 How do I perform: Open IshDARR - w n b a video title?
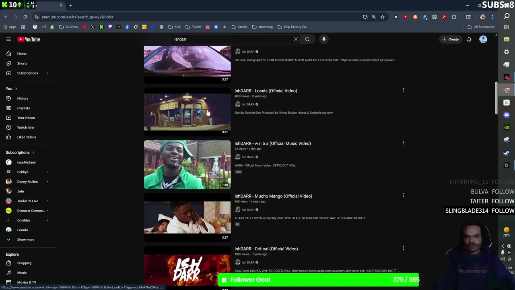pos(272,143)
